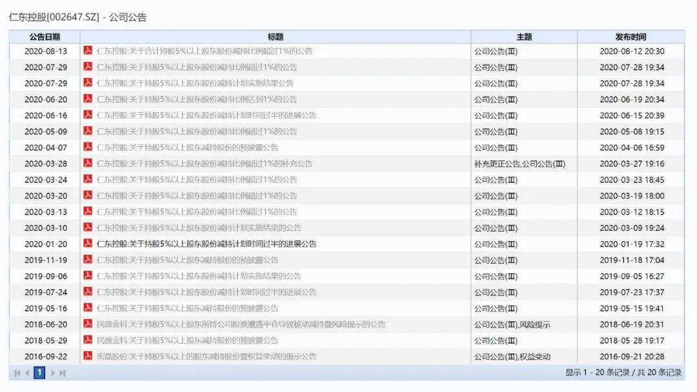Click the PDF icon for the 2019-11-19 预披露公告

tap(87, 260)
